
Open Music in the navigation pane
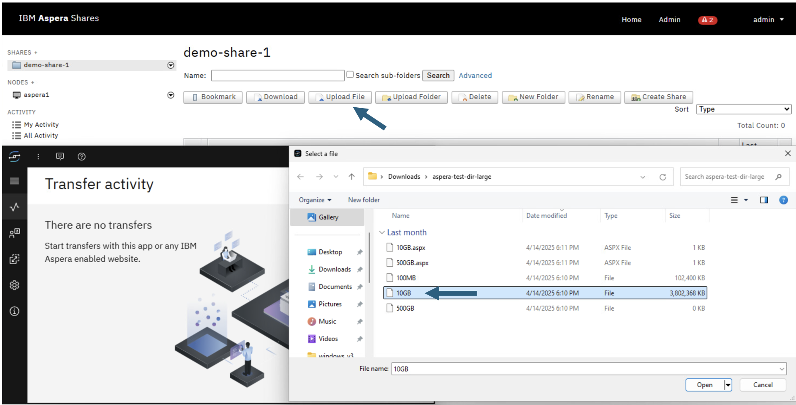pyautogui.click(x=327, y=321)
